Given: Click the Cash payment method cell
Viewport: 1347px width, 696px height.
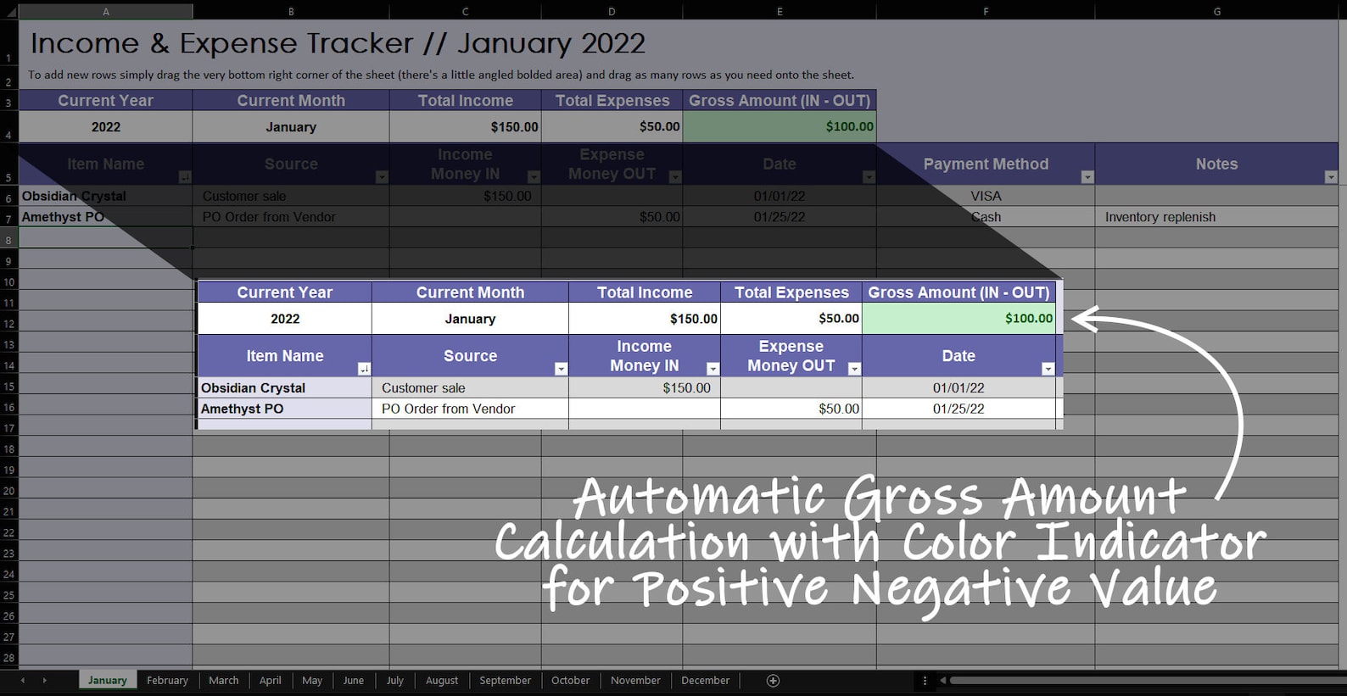Looking at the screenshot, I should [x=986, y=217].
